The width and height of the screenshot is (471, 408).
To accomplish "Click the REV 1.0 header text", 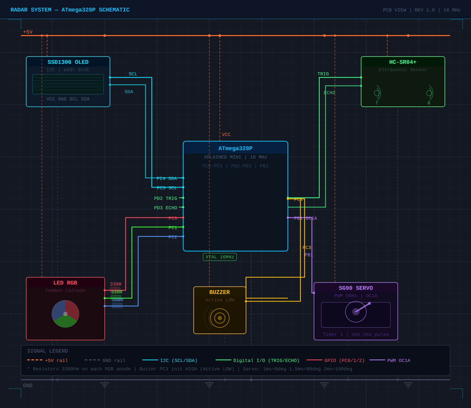I will 425,10.
